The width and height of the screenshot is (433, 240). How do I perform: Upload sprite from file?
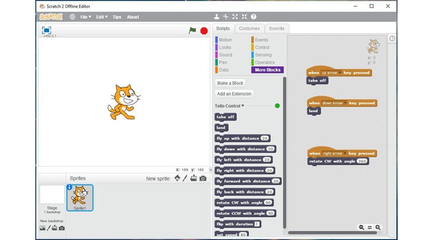194,178
